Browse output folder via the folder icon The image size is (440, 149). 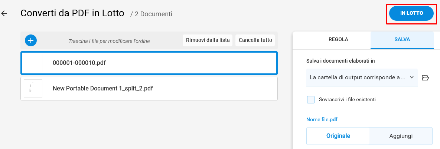coord(426,77)
